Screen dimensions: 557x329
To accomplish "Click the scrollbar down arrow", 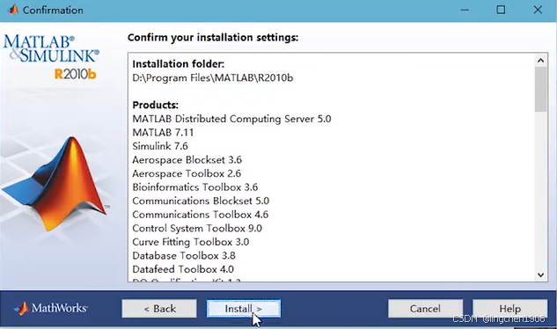I will [540, 274].
